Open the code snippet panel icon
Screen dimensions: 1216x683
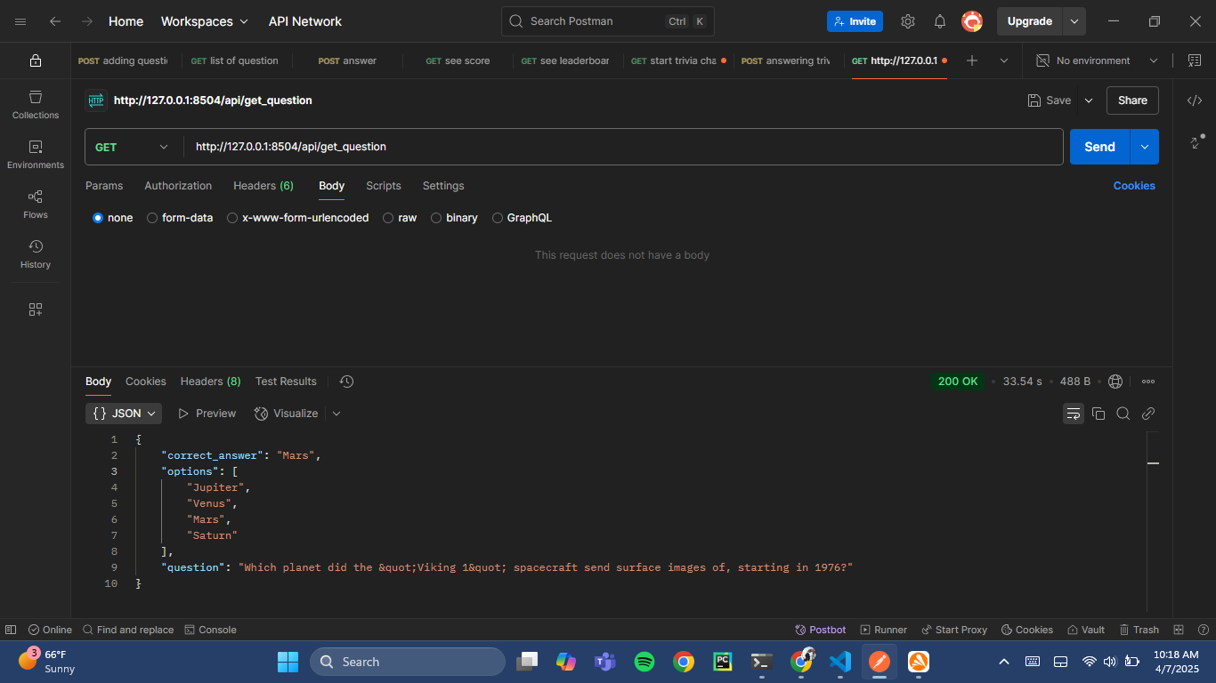1195,100
